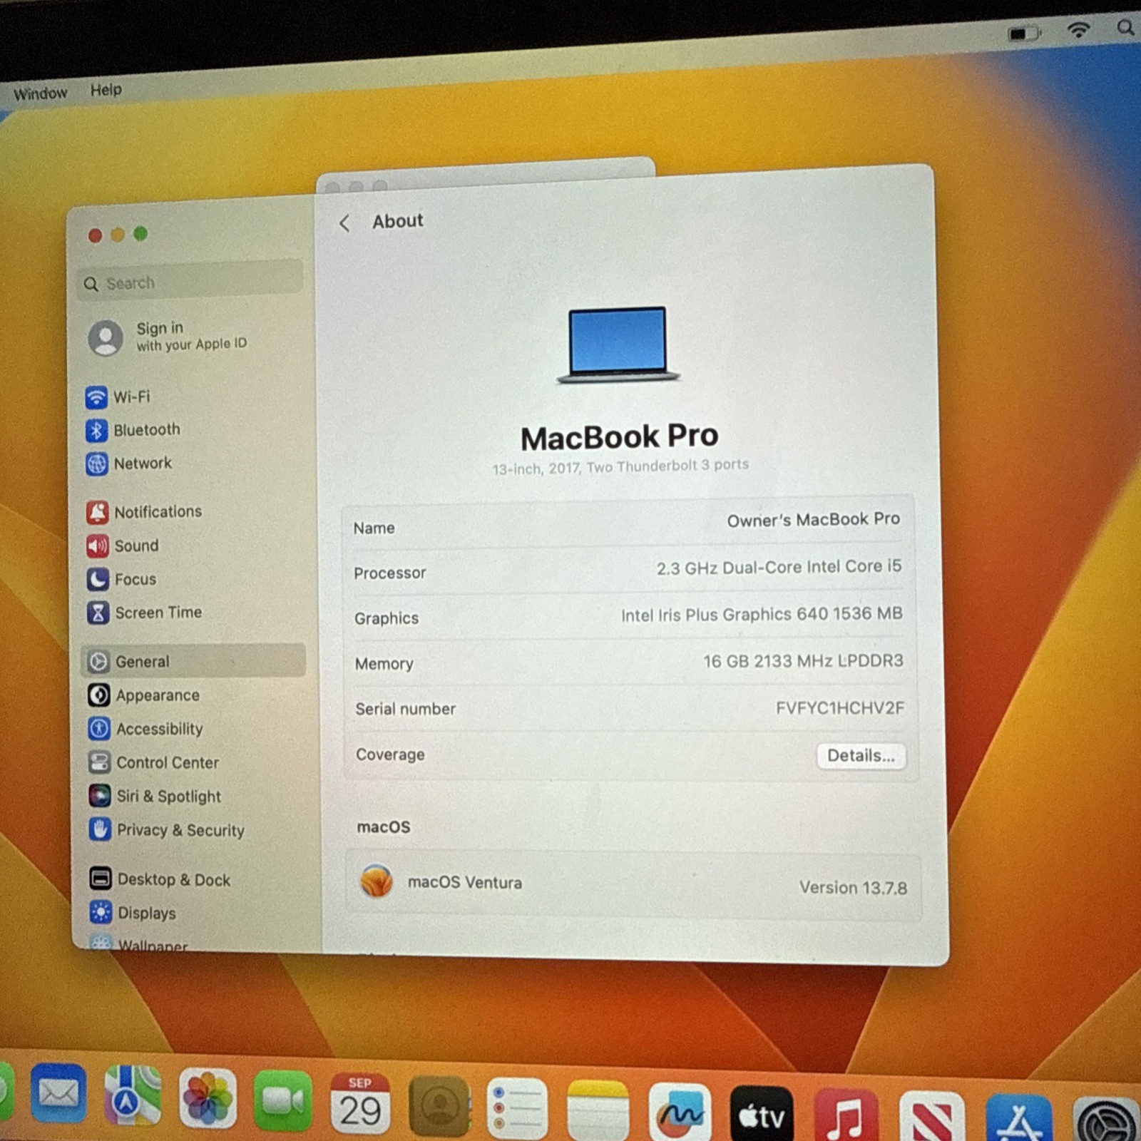The image size is (1141, 1141).
Task: Open the Mail app in the Dock
Action: 58,1093
